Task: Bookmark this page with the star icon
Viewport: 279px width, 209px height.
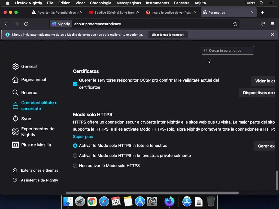Action: pos(235,24)
